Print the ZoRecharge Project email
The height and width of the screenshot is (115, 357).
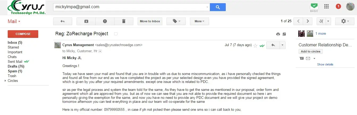click(278, 34)
